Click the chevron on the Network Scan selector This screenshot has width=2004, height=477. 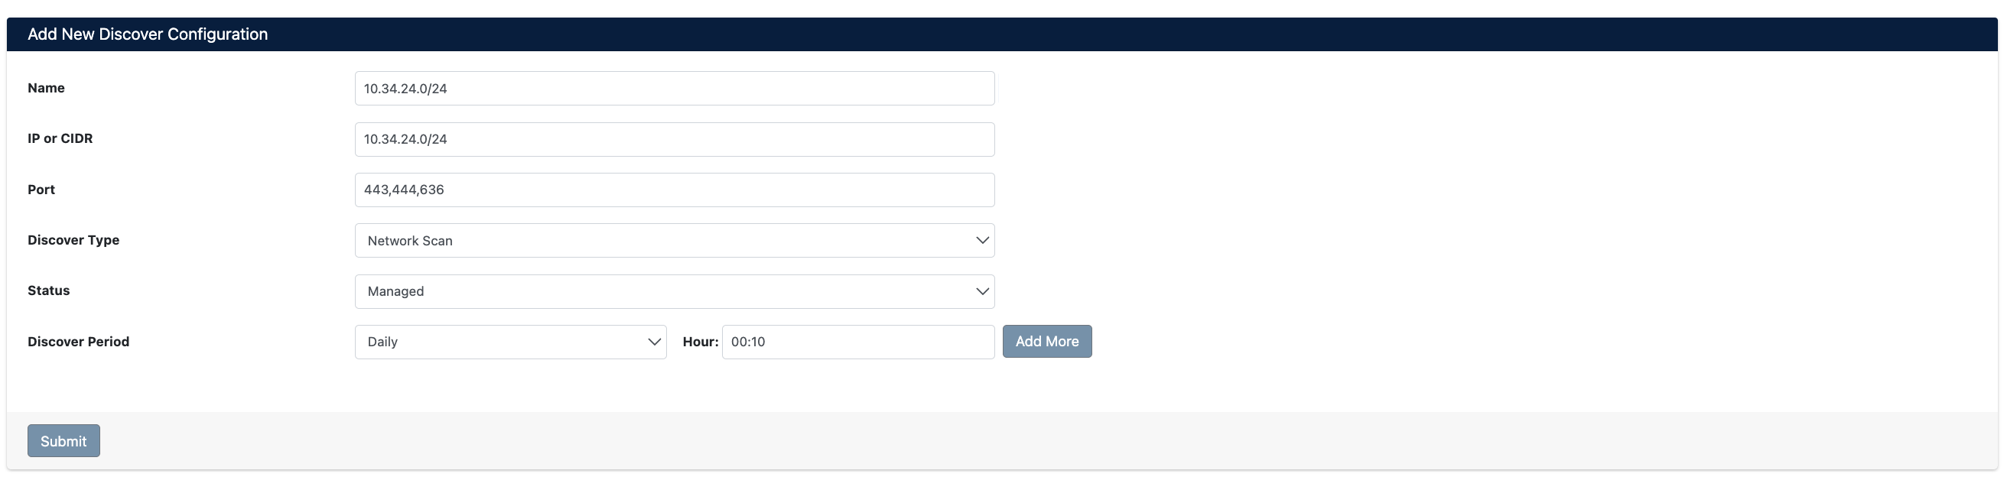pyautogui.click(x=981, y=240)
